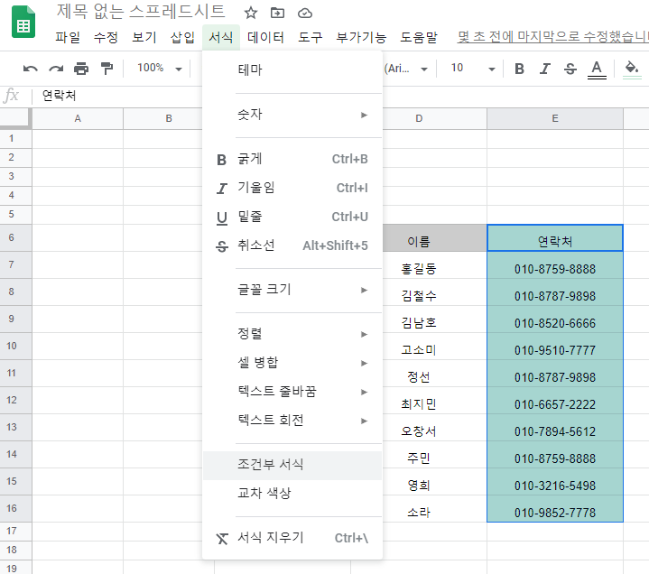Apply 취소선 from the format menu

[292, 245]
